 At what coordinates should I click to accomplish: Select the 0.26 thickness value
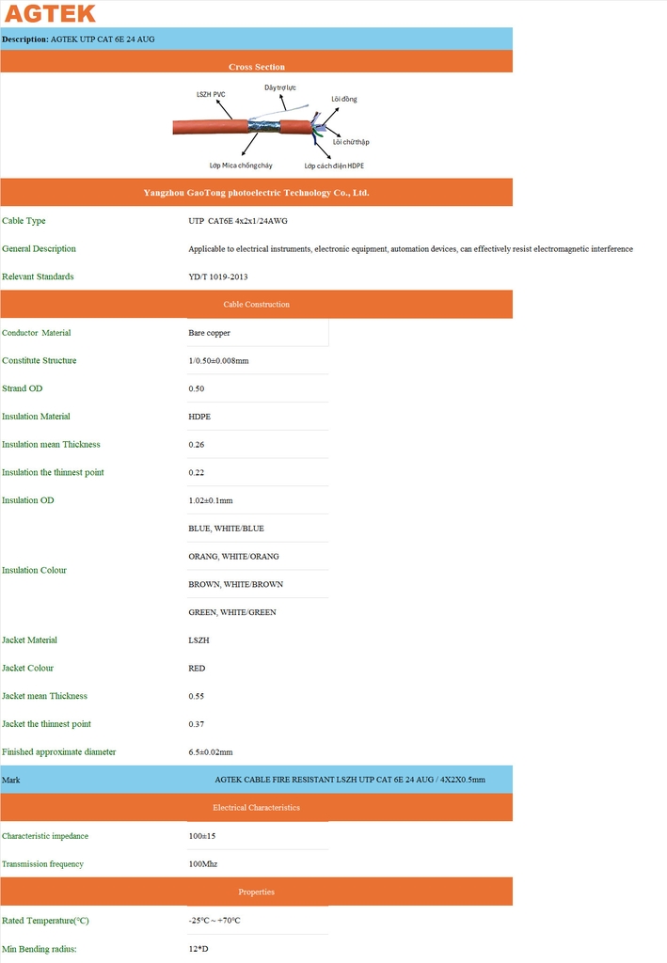click(x=197, y=445)
